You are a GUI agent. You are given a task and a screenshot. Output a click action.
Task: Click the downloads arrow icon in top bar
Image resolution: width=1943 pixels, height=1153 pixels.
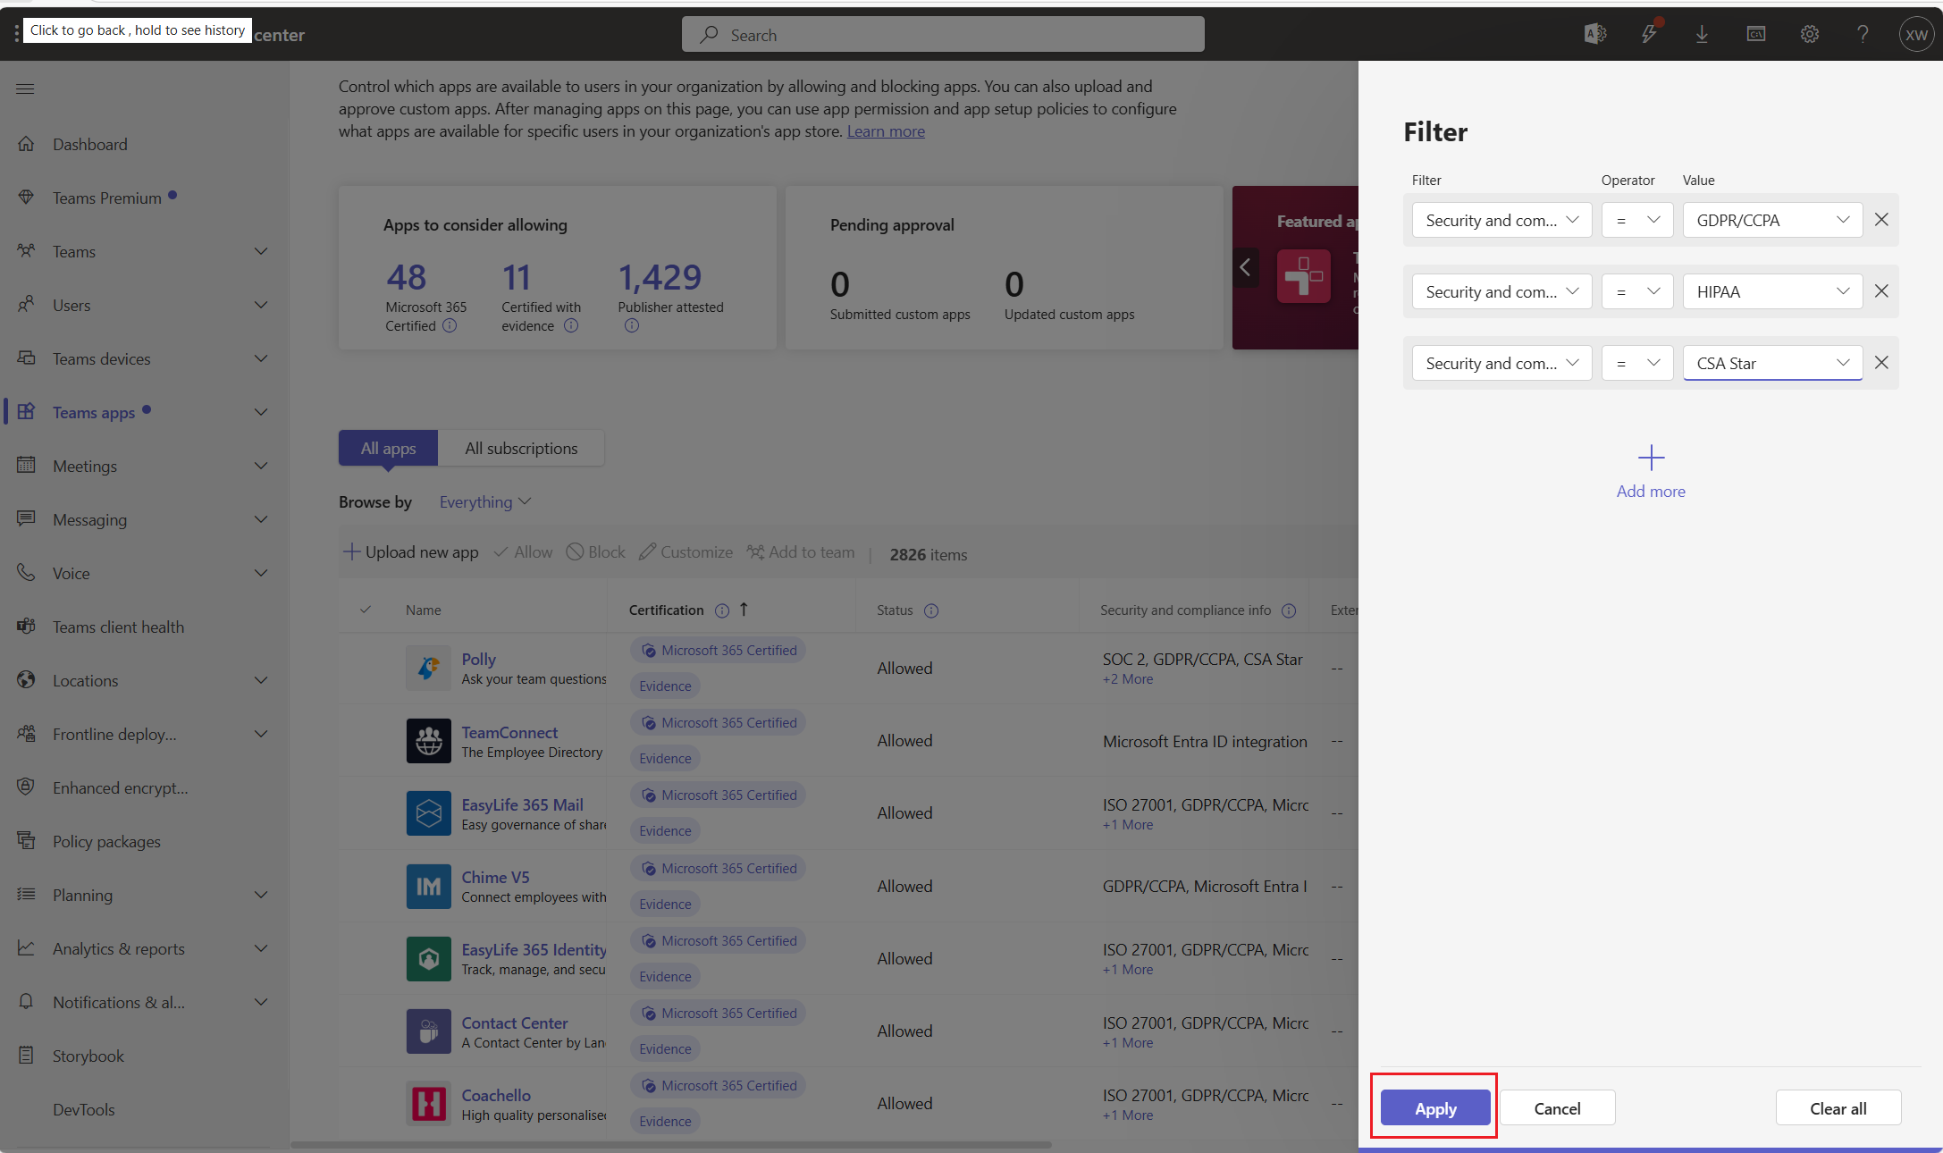[x=1702, y=34]
